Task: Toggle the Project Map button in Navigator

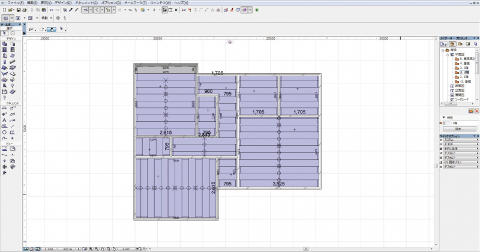Action: point(452,44)
